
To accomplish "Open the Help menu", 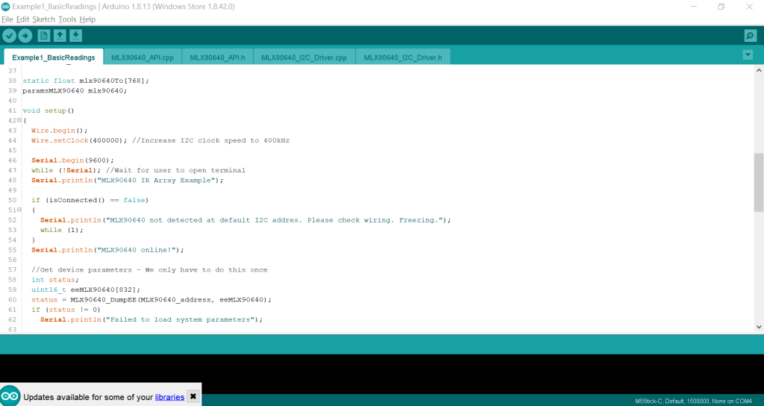I will pyautogui.click(x=88, y=19).
